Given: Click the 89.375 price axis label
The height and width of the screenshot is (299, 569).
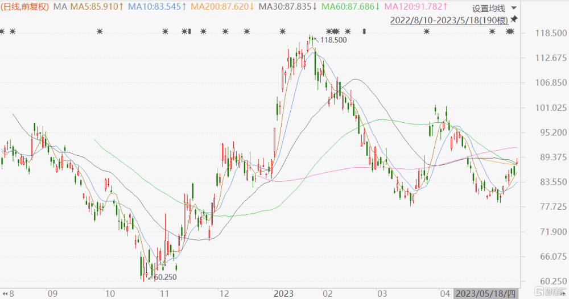Looking at the screenshot, I should click(553, 157).
